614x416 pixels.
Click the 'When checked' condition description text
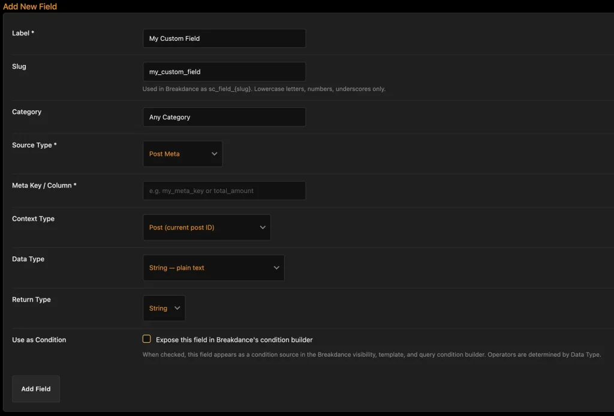[x=372, y=354]
